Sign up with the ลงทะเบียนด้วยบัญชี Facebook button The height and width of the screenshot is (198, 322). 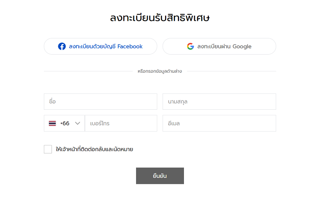coord(100,46)
